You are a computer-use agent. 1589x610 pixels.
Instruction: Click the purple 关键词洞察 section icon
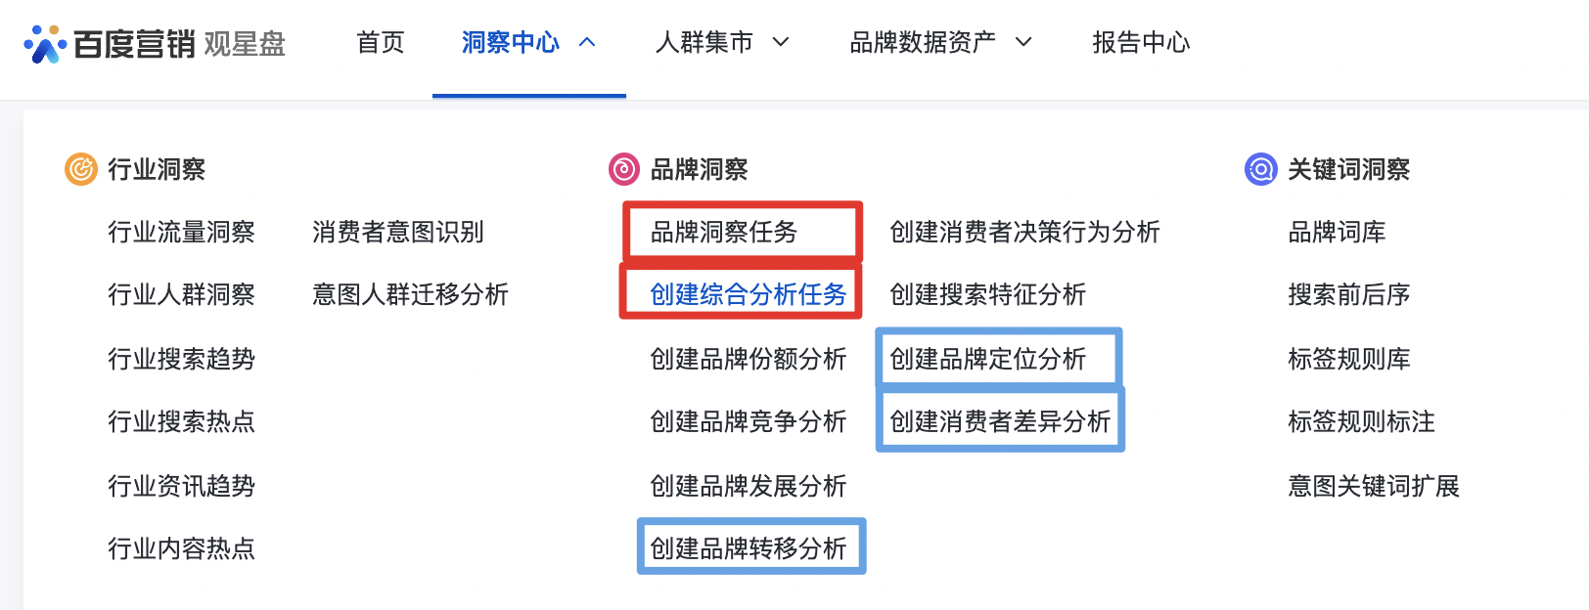click(x=1260, y=168)
